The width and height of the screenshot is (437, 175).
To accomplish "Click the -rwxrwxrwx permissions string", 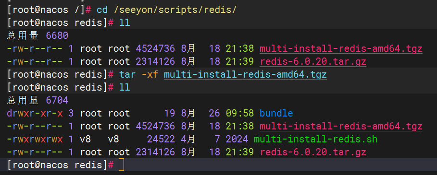I will pos(35,139).
